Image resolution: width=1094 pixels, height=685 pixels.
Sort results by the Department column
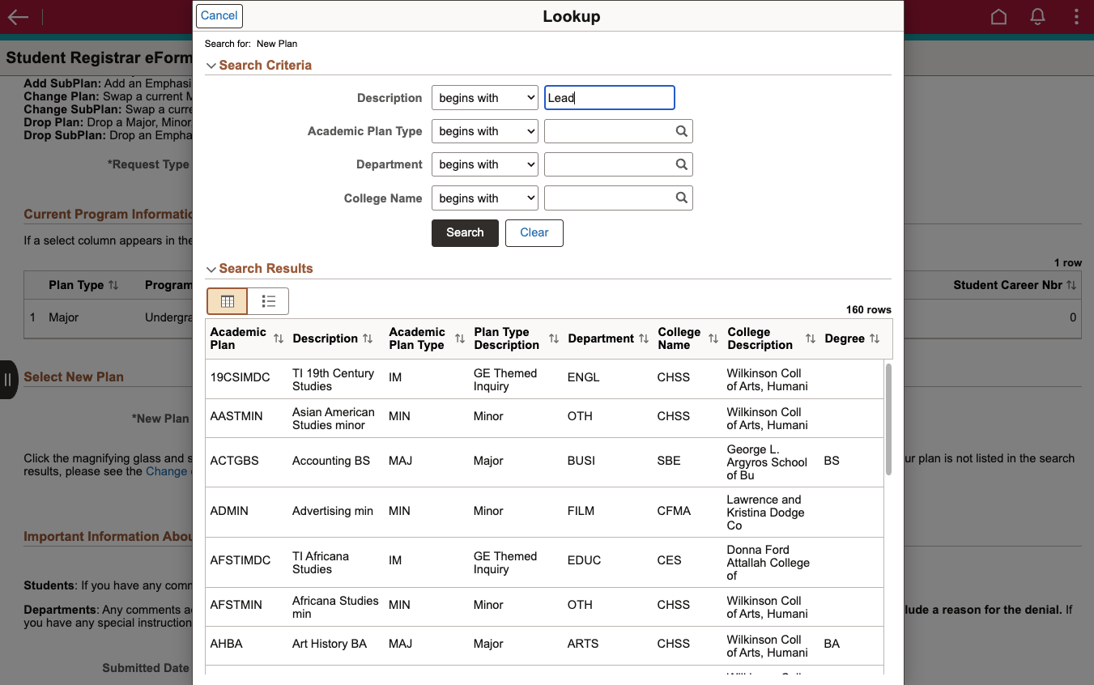[x=644, y=338]
